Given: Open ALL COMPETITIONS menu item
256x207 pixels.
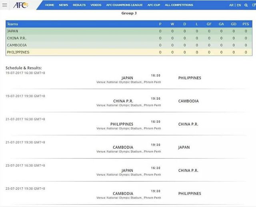Looking at the screenshot, I should click(179, 5).
